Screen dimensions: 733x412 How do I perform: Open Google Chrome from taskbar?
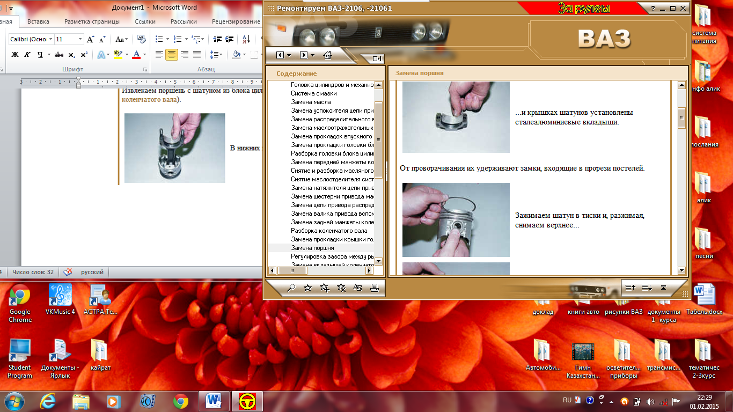coord(181,401)
